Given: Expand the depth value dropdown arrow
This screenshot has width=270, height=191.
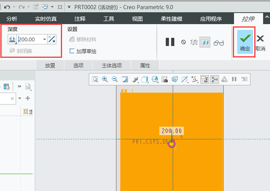Looking at the screenshot, I should (44, 39).
